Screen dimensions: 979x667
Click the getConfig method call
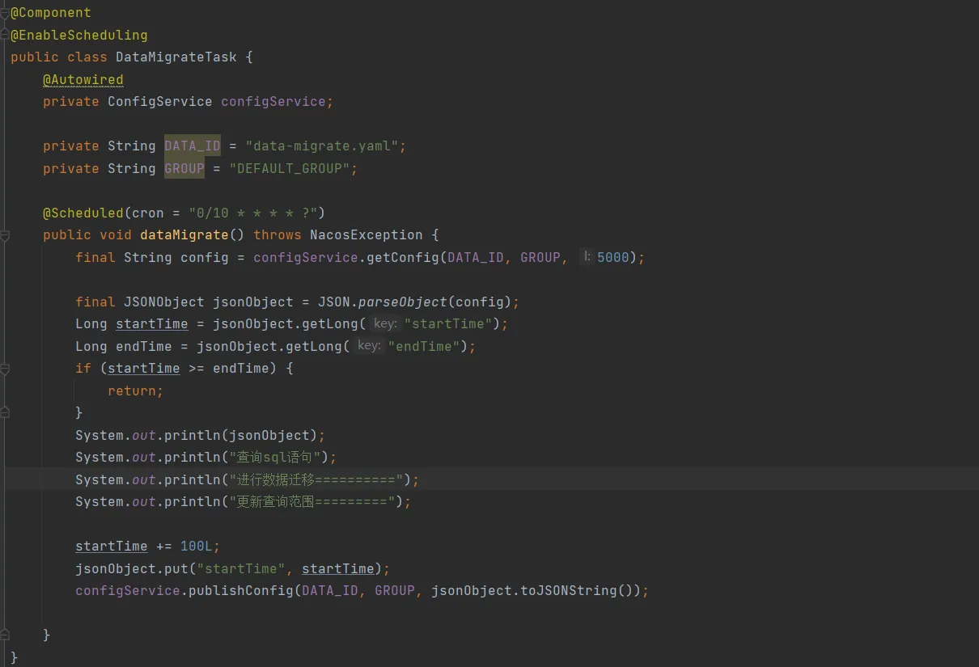(x=402, y=257)
